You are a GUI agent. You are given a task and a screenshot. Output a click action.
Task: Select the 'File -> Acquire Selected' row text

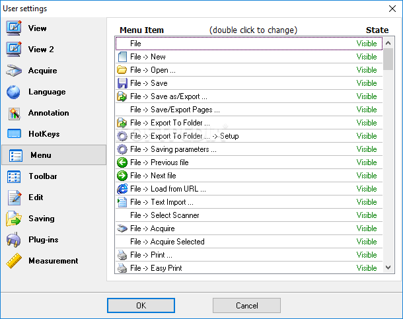tap(167, 242)
